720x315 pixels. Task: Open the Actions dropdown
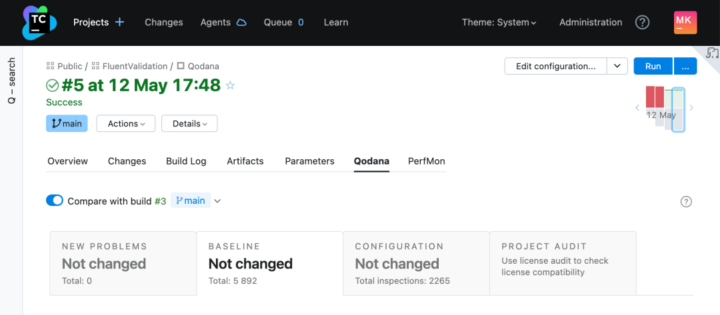click(125, 124)
